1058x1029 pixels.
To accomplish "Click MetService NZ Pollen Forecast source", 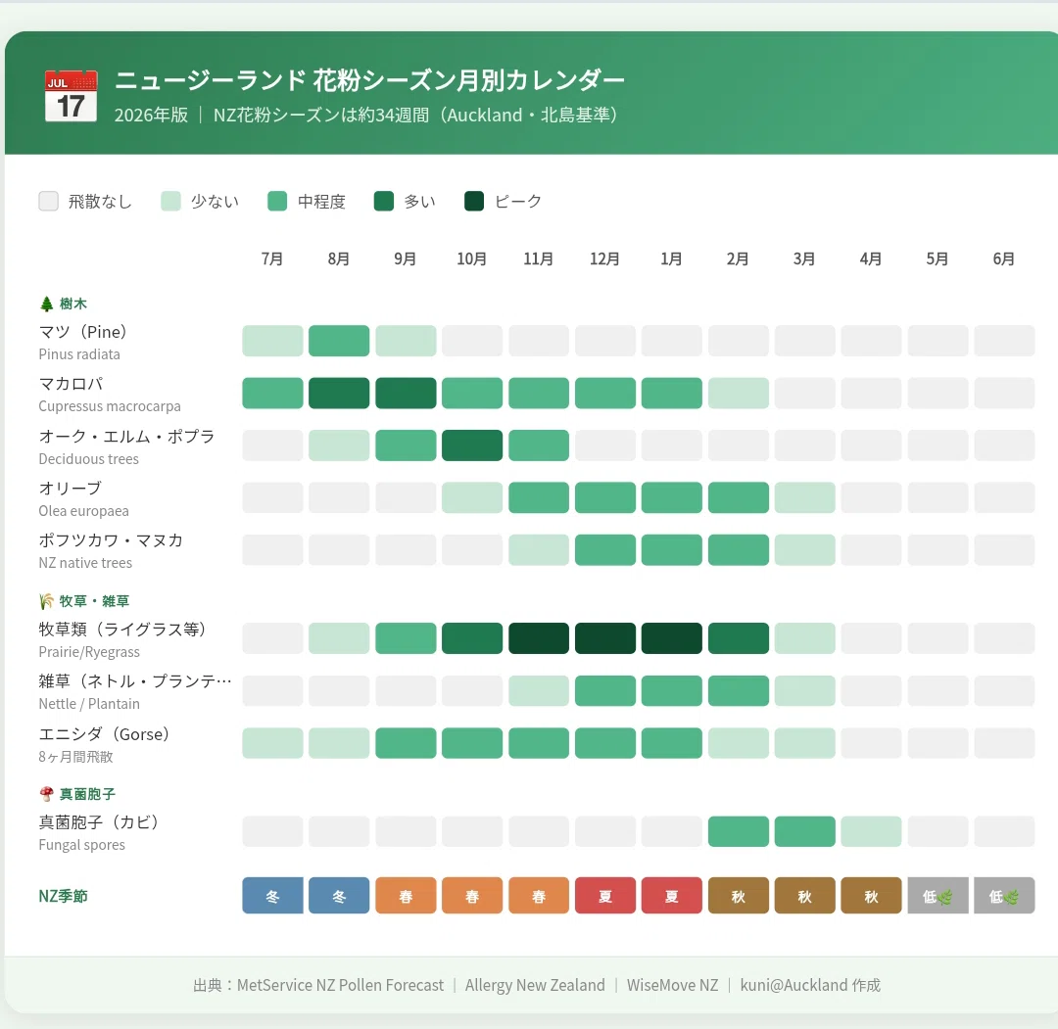I will 340,985.
